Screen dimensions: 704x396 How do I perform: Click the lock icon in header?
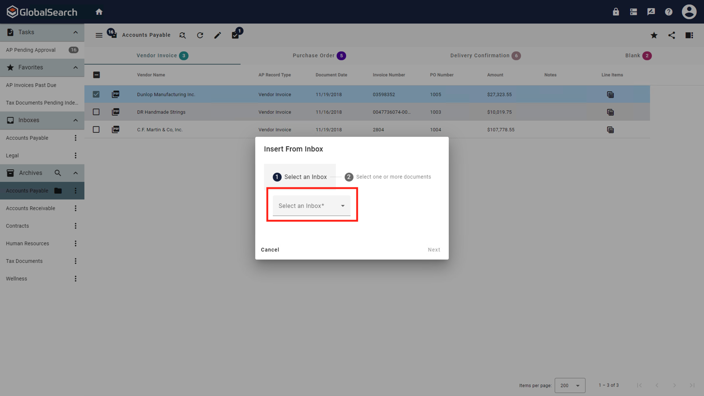pyautogui.click(x=616, y=12)
